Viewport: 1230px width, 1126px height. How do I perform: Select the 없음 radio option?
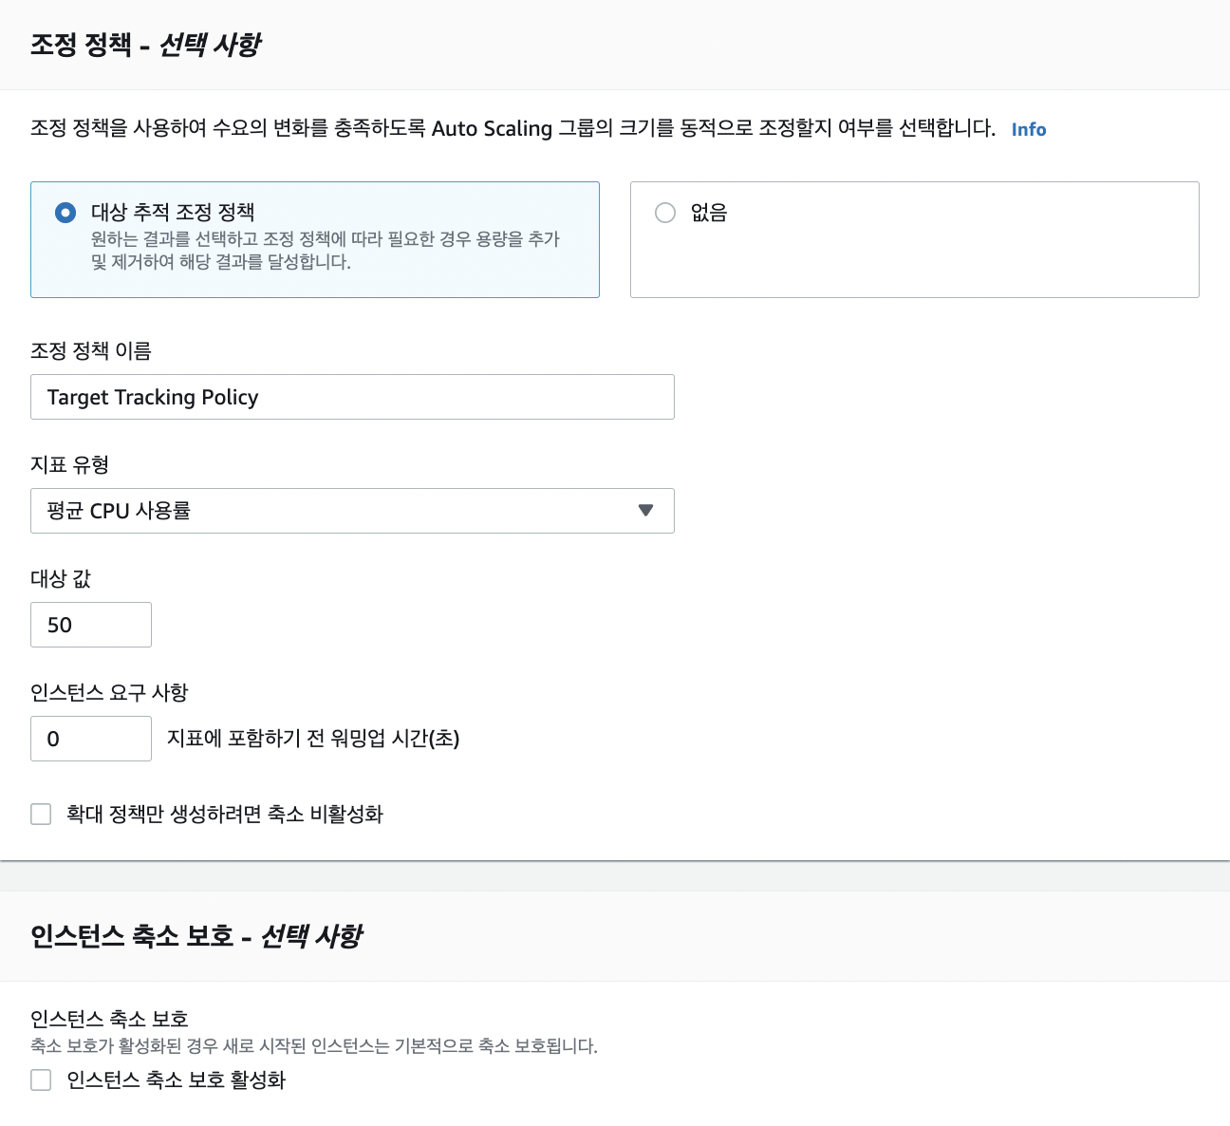click(x=665, y=213)
